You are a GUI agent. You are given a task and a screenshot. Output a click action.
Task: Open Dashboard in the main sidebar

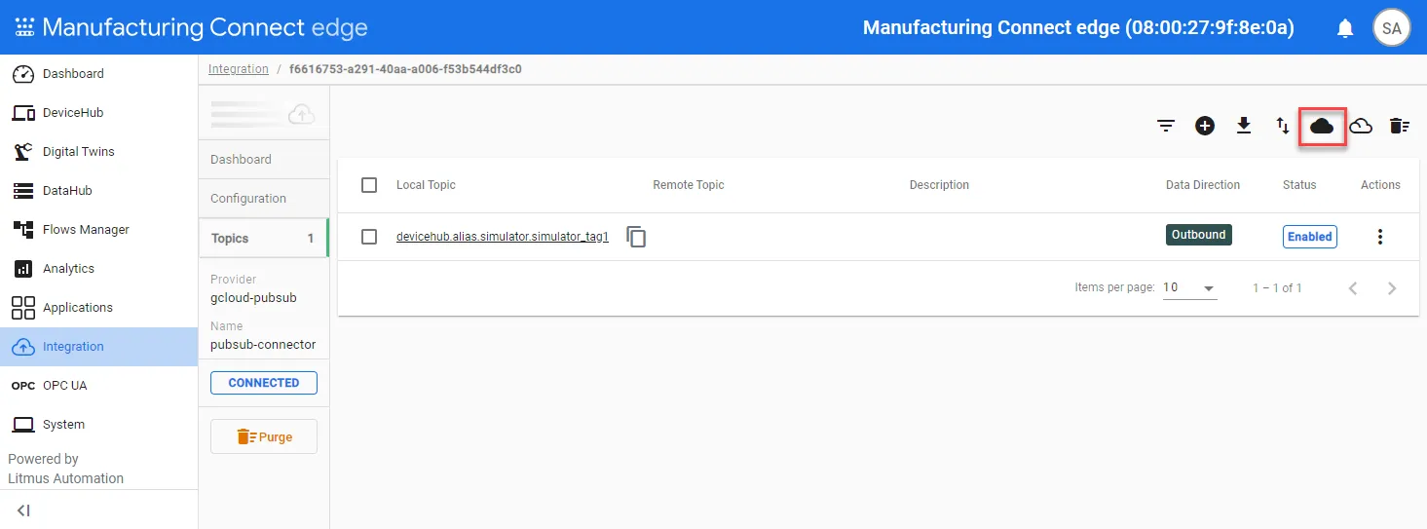[98, 74]
